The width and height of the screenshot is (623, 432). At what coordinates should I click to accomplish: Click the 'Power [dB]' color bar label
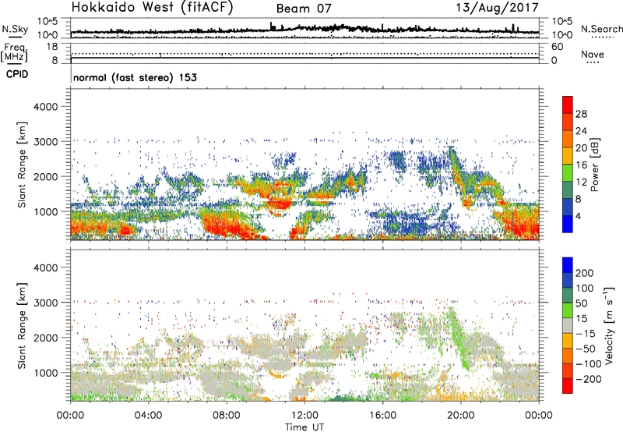(x=594, y=165)
